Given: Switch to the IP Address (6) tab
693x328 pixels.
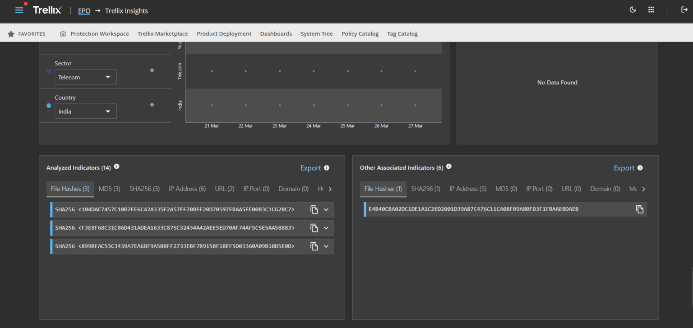Looking at the screenshot, I should click(x=187, y=189).
